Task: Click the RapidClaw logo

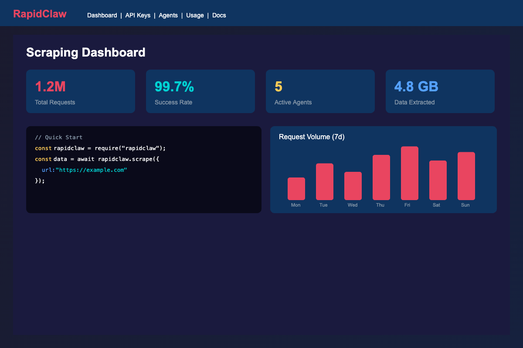Action: coord(40,14)
